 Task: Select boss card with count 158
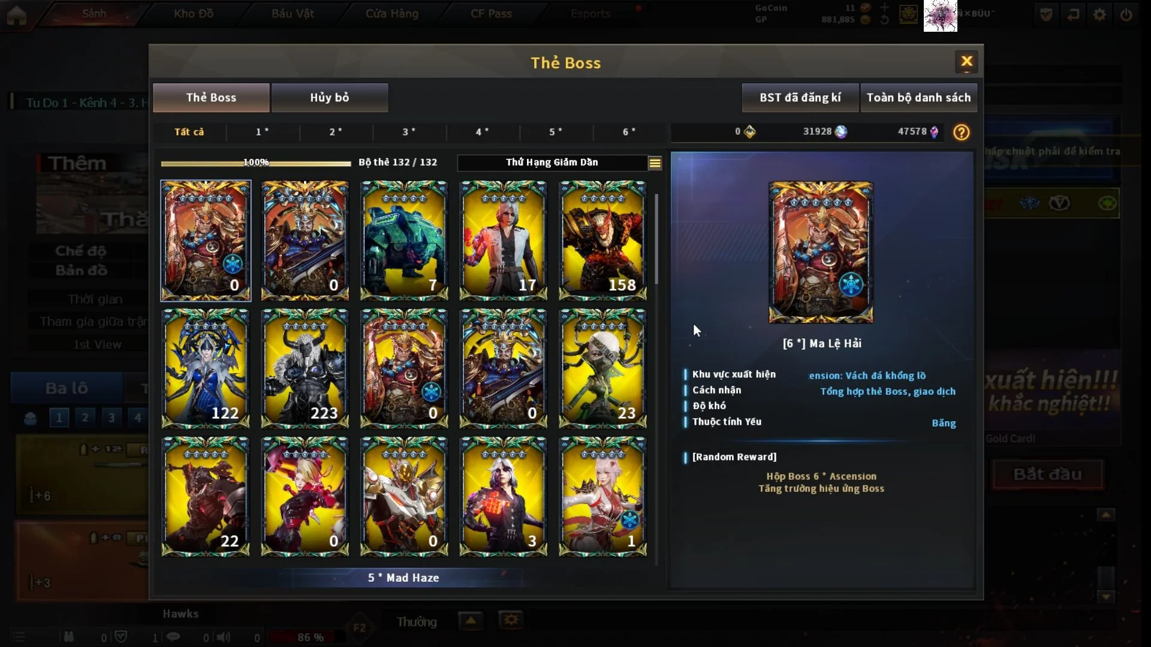pos(602,240)
